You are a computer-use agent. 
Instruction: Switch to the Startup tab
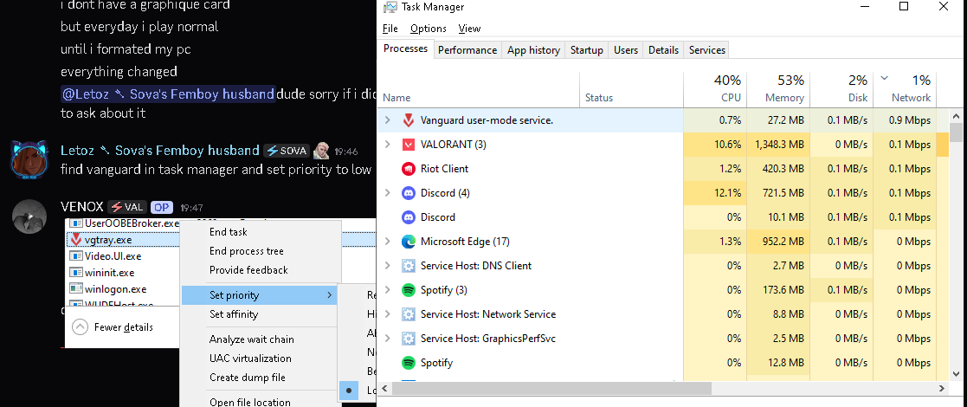pos(586,50)
